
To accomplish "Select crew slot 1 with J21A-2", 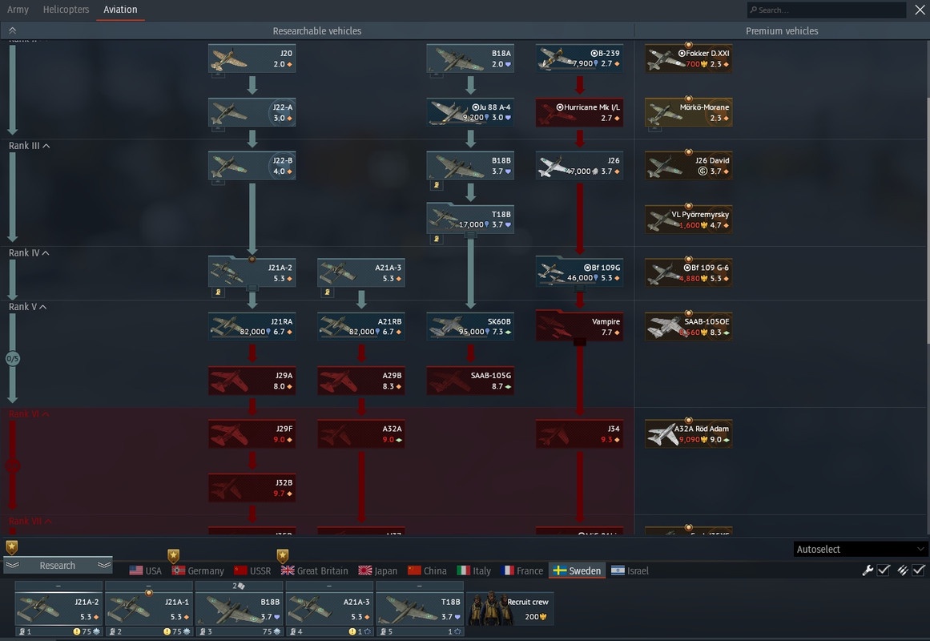I will [58, 608].
